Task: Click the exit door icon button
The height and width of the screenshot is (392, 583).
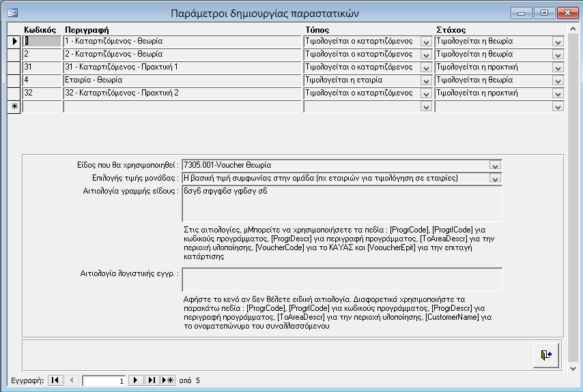Action: [545, 355]
